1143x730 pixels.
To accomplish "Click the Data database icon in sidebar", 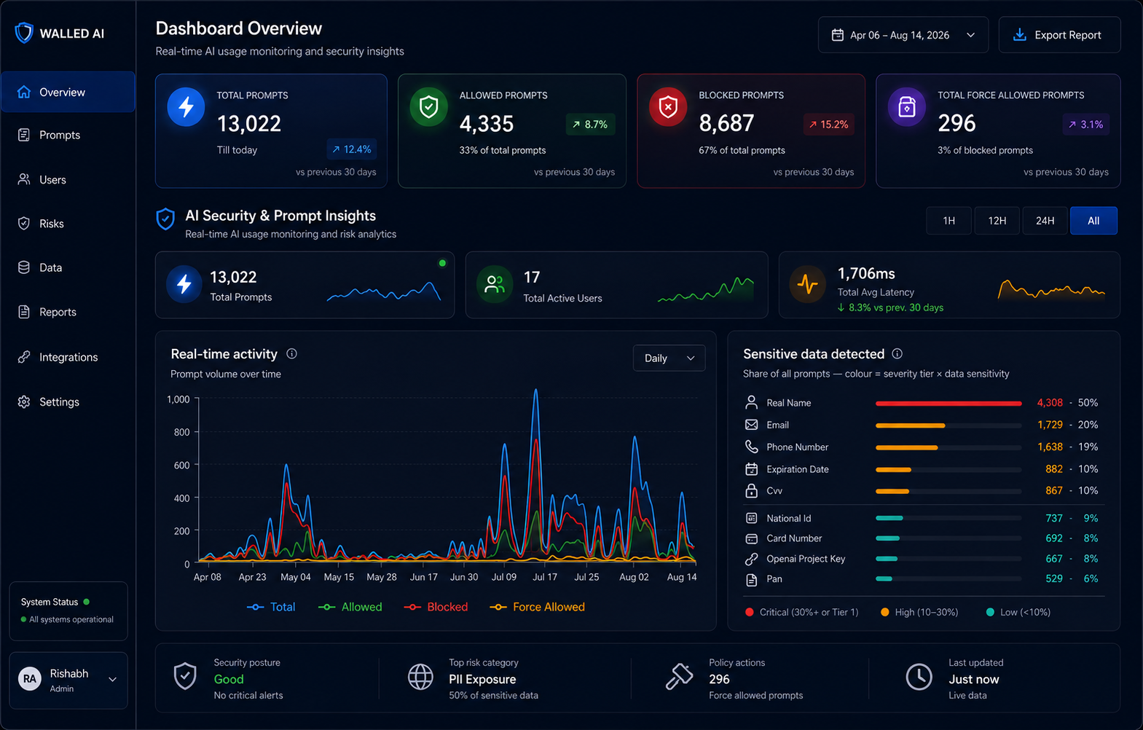I will (24, 267).
